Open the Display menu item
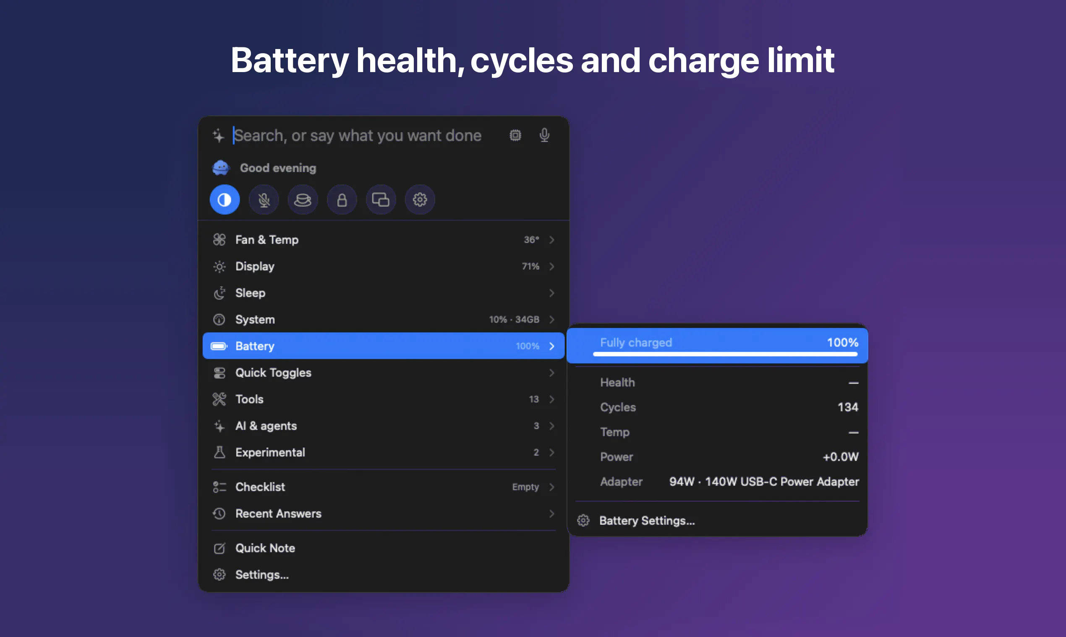Screen dimensions: 1066x637 tap(384, 266)
